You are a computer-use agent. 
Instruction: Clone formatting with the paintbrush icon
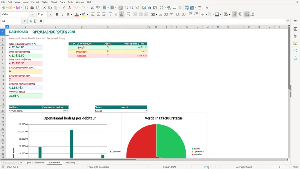pos(64,8)
